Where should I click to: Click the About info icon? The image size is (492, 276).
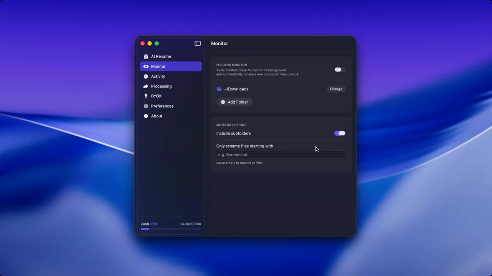146,116
